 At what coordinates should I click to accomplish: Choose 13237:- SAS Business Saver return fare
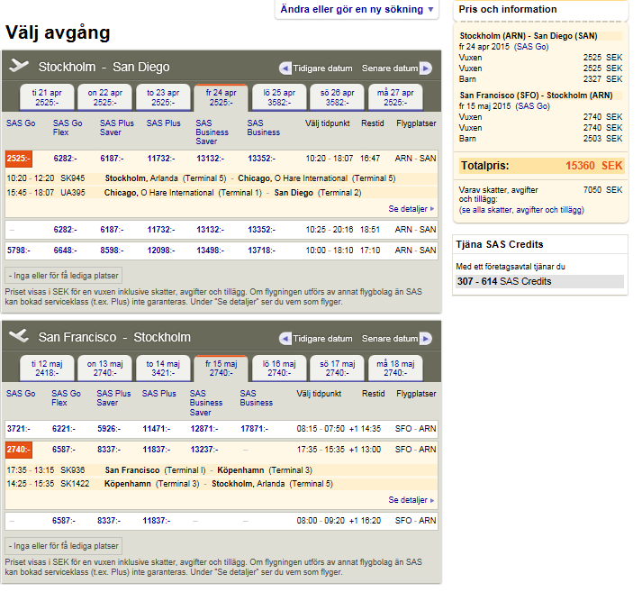204,450
